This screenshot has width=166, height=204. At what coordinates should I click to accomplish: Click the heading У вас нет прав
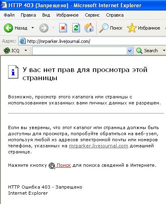tap(85, 74)
